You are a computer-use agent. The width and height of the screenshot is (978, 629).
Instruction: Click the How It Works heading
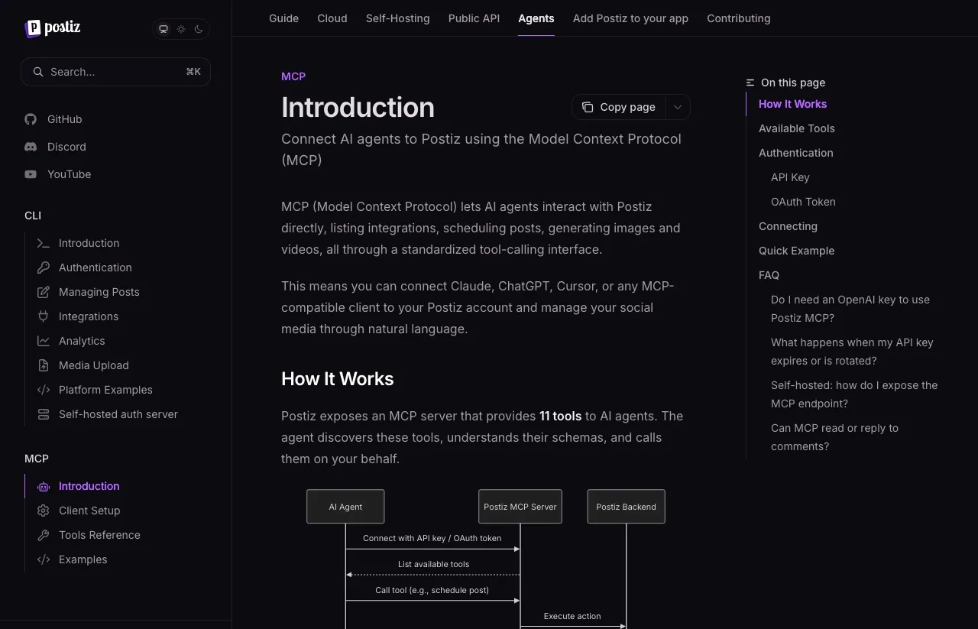tap(337, 379)
